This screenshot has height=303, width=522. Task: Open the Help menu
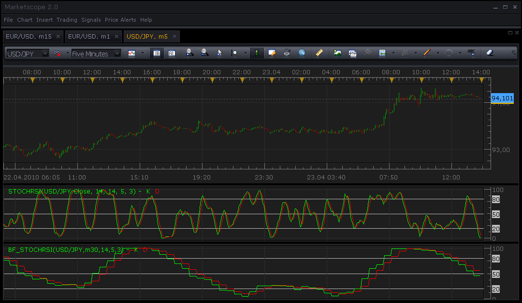(146, 20)
